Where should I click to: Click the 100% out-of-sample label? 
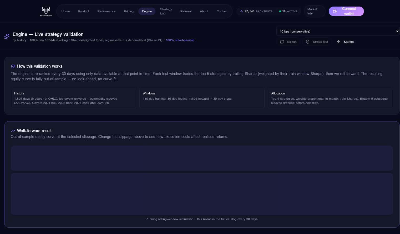click(180, 40)
